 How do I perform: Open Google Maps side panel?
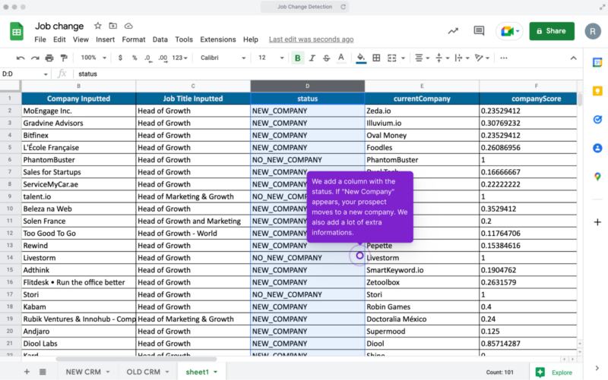click(x=597, y=177)
